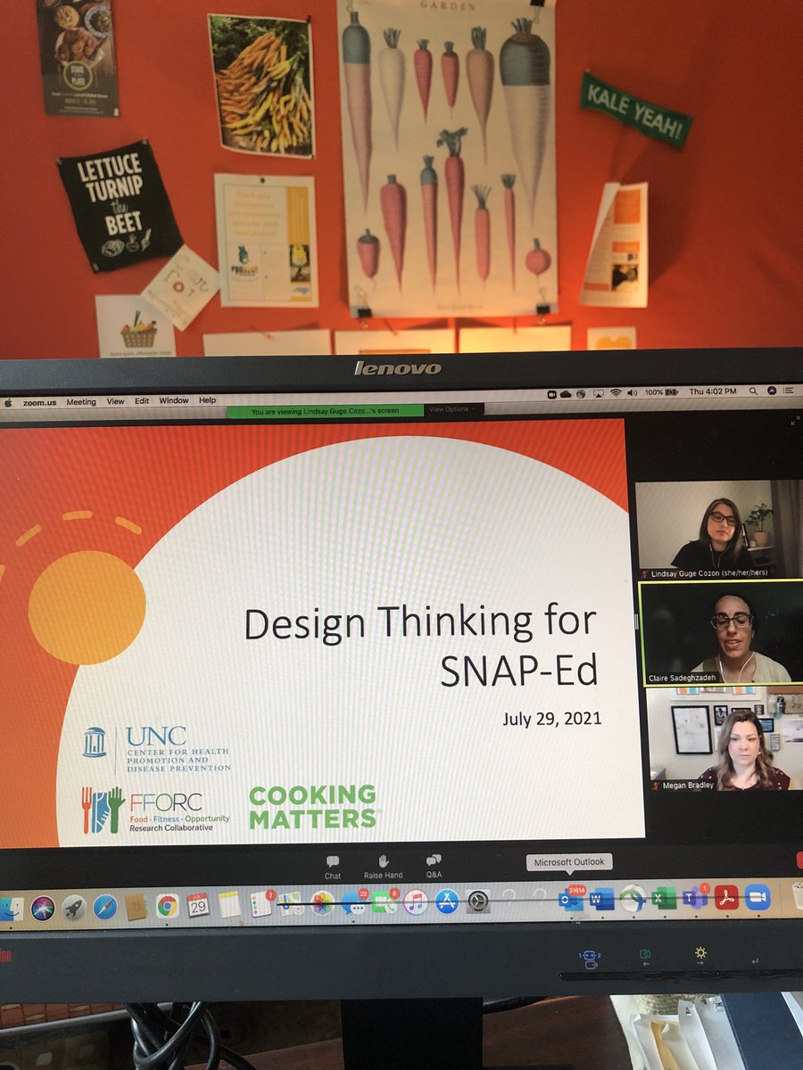Image resolution: width=803 pixels, height=1070 pixels.
Task: Open the Help menu
Action: pos(208,401)
